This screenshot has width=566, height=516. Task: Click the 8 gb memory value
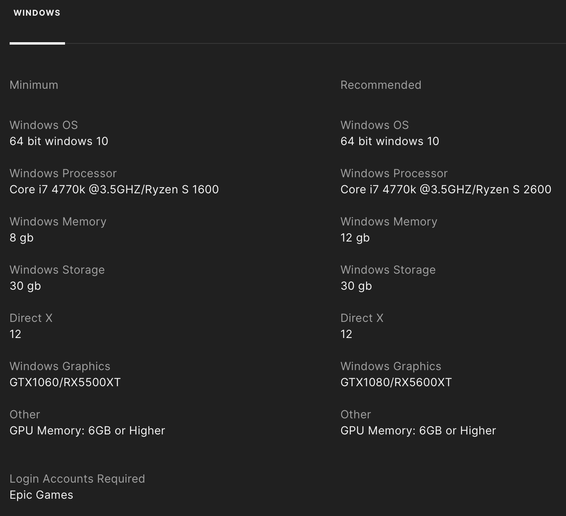[22, 238]
